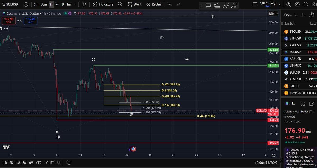
Task: Open the USD currency dropdown
Action: pos(273,13)
